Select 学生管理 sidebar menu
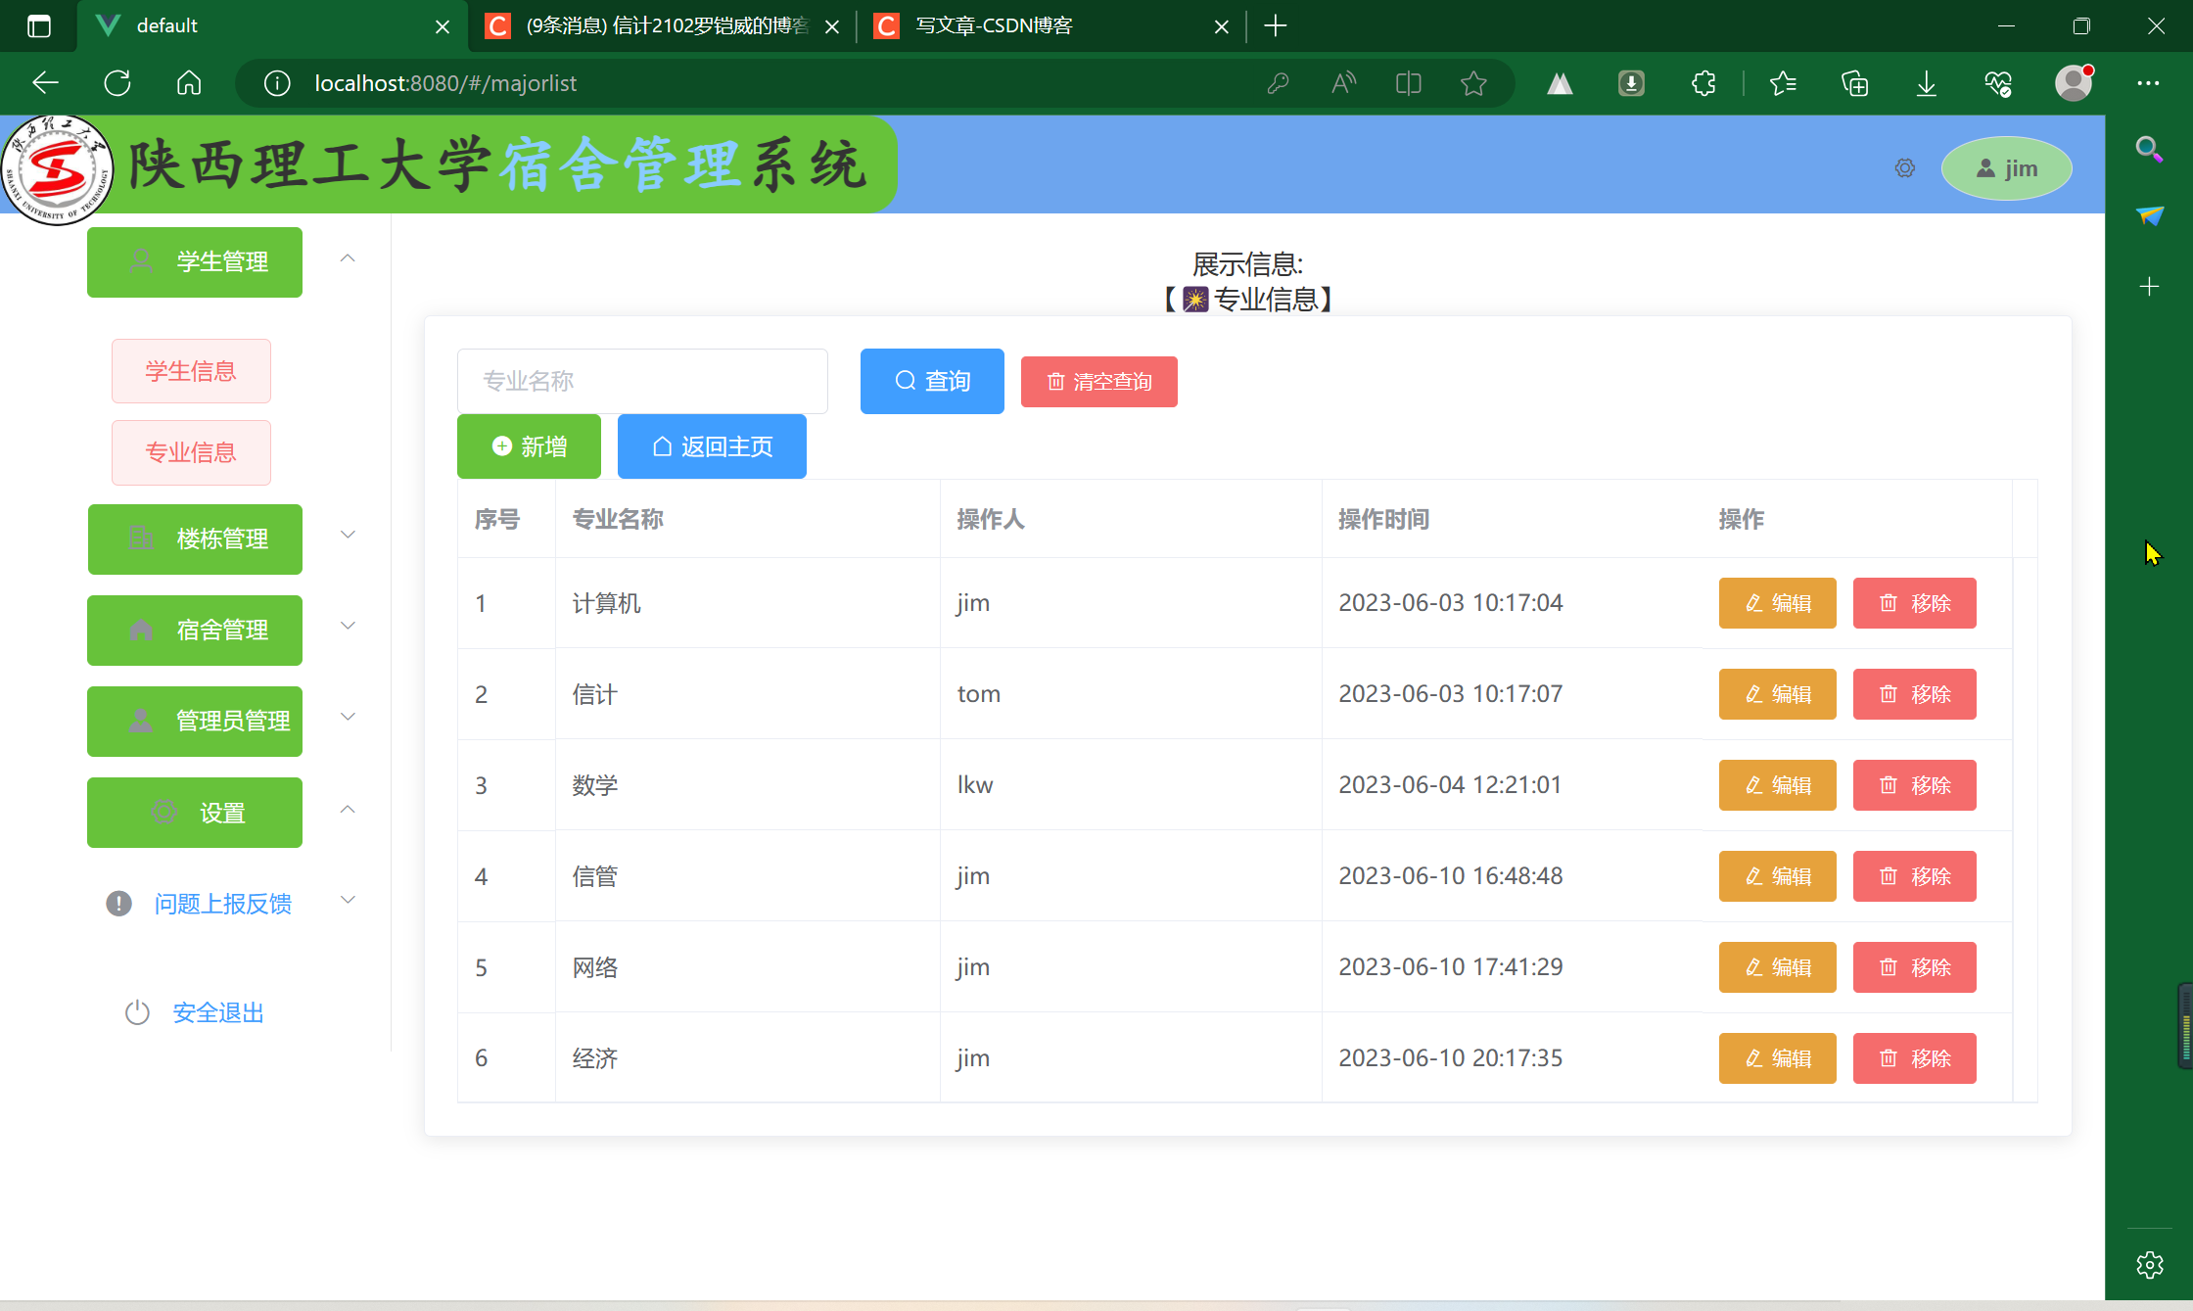This screenshot has height=1311, width=2193. tap(195, 261)
